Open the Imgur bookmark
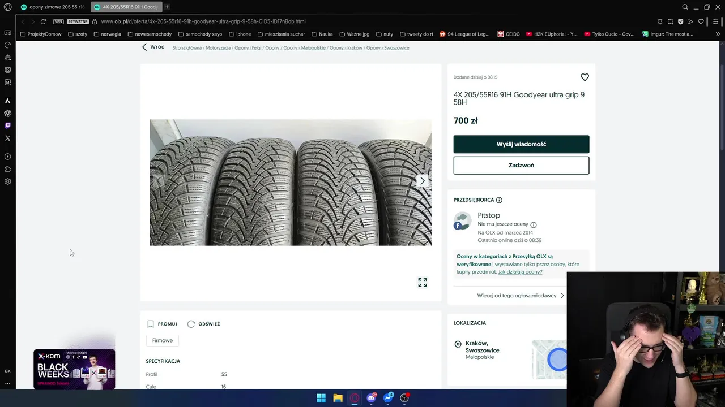Image resolution: width=725 pixels, height=407 pixels. (x=668, y=34)
